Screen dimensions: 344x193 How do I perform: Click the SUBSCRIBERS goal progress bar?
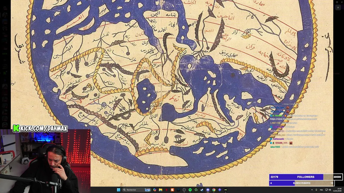(x=302, y=183)
